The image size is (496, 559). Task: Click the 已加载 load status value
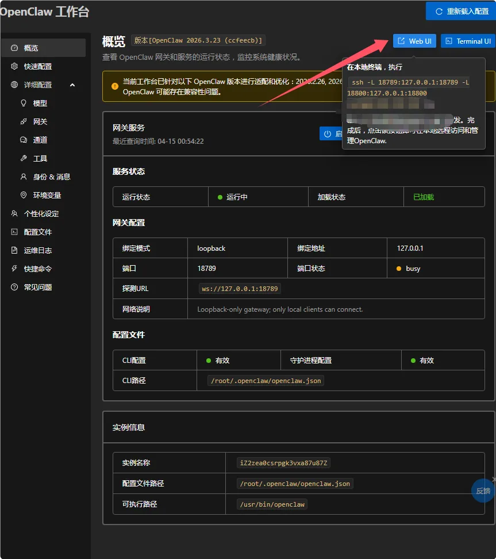point(424,197)
